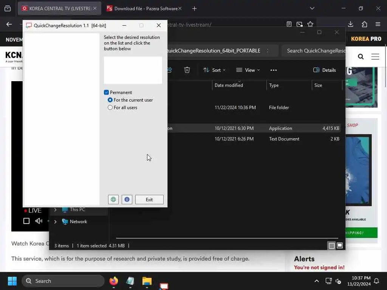The height and width of the screenshot is (290, 387).
Task: Select the 'For all users' radio button
Action: (110, 108)
